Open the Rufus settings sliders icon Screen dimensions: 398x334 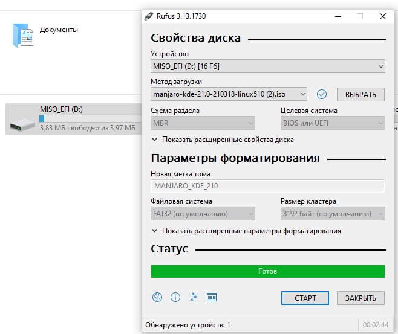click(194, 297)
